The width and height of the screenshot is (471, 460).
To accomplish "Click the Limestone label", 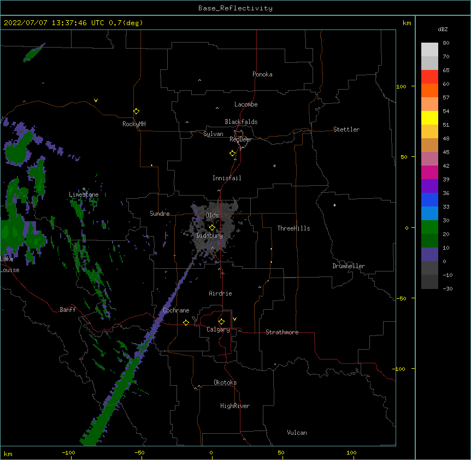I will [x=84, y=194].
